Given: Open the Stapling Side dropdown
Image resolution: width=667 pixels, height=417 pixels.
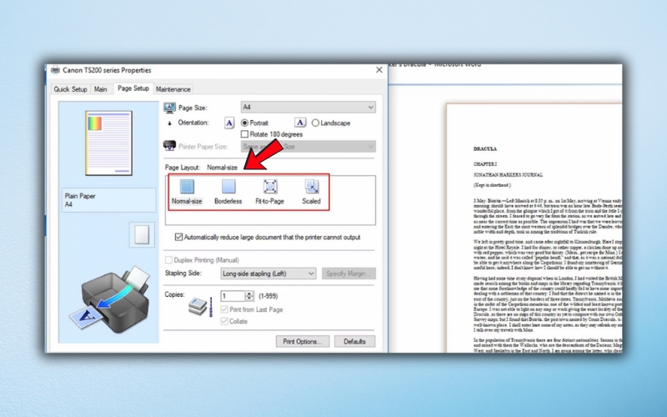Looking at the screenshot, I should [268, 274].
